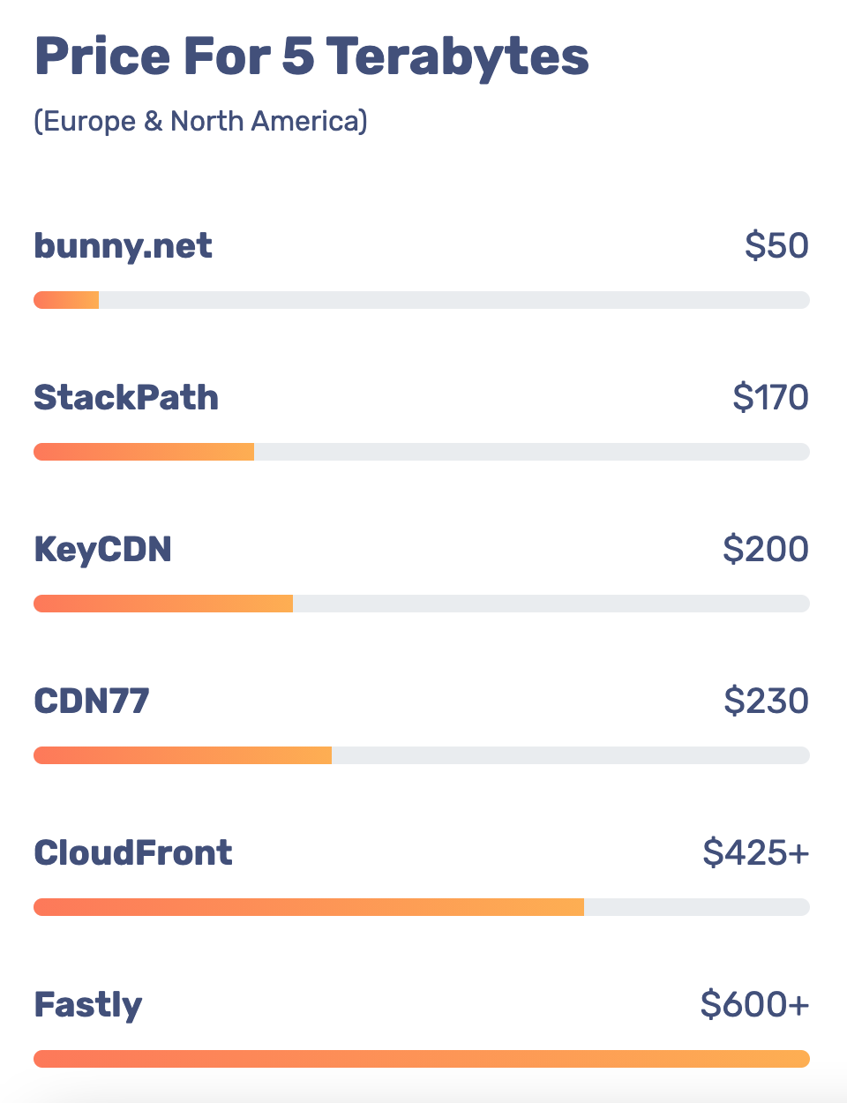Screen dimensions: 847x1103
Task: Click the CloudFront price progress bar
Action: pos(421,907)
